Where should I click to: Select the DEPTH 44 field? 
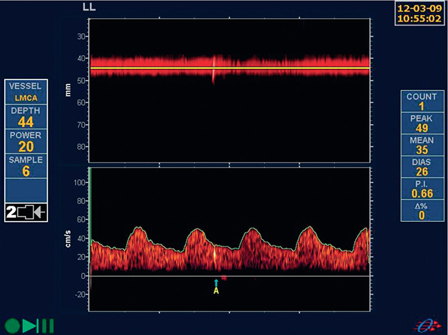pyautogui.click(x=26, y=117)
